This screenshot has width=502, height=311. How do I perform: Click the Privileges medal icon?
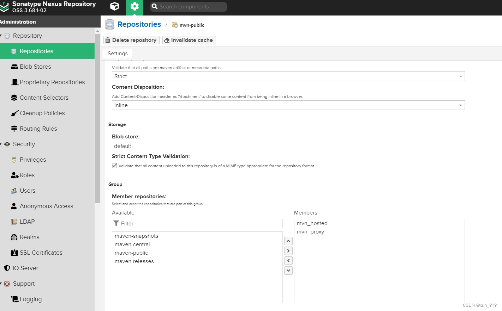tap(14, 160)
